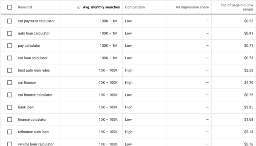Tick the select-all checkbox in header
This screenshot has width=256, height=146.
point(10,7)
